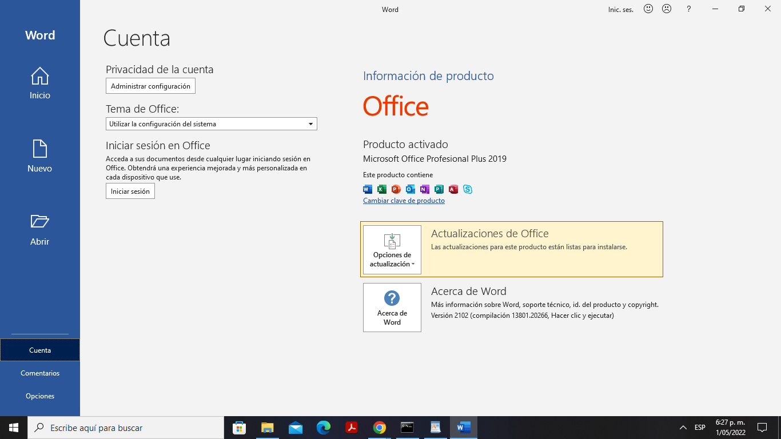The width and height of the screenshot is (781, 439).
Task: Open Microsoft Store from taskbar
Action: click(240, 428)
